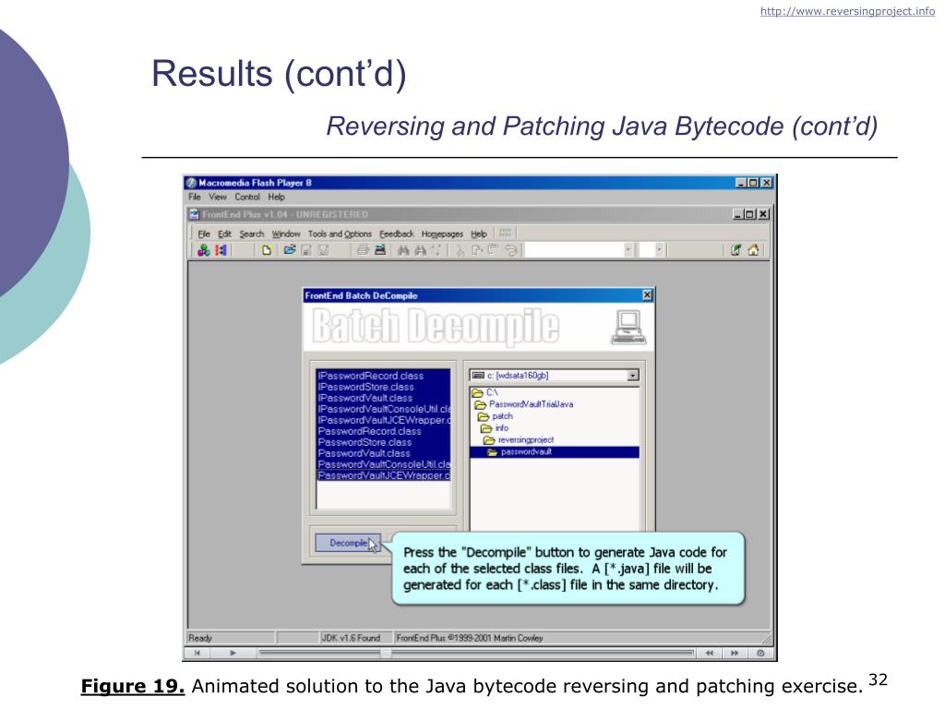Select PasswordVault.class in the file list
945x709 pixels.
(383, 453)
